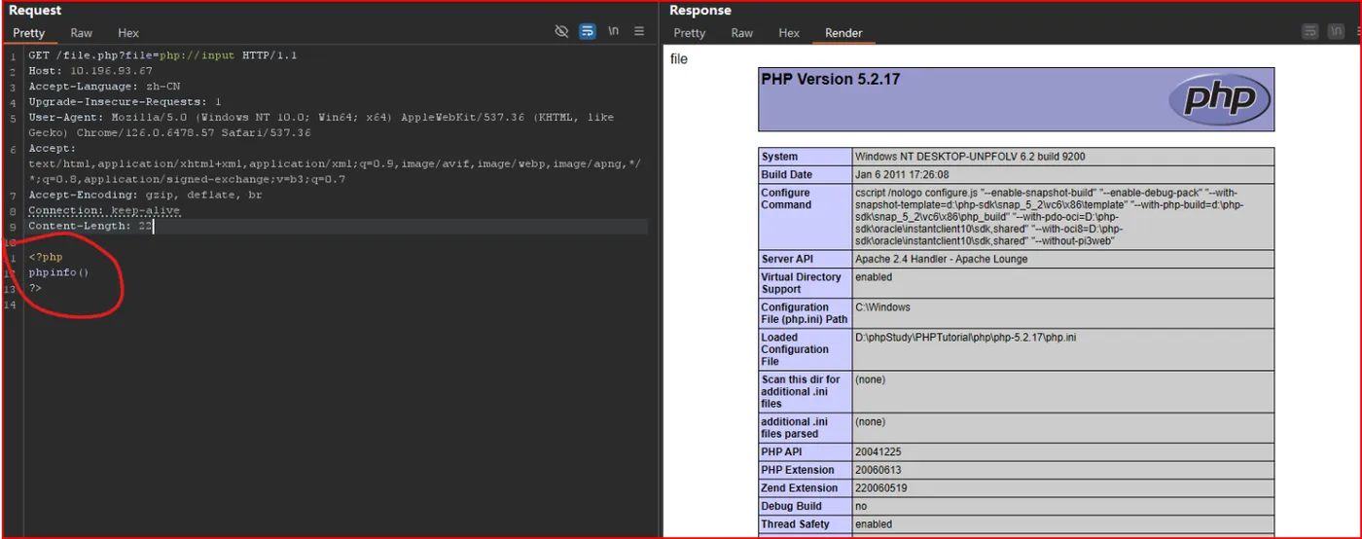The height and width of the screenshot is (539, 1362).
Task: Click the Response panel title
Action: 699,10
